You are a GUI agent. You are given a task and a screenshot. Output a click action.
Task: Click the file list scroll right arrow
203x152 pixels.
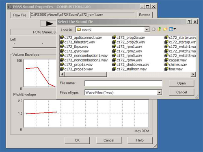click(193, 74)
